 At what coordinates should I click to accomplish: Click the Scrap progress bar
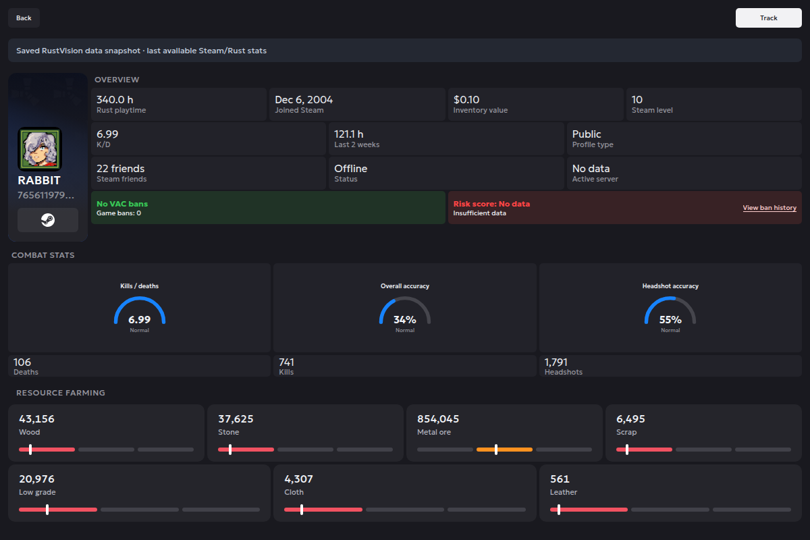tap(703, 450)
